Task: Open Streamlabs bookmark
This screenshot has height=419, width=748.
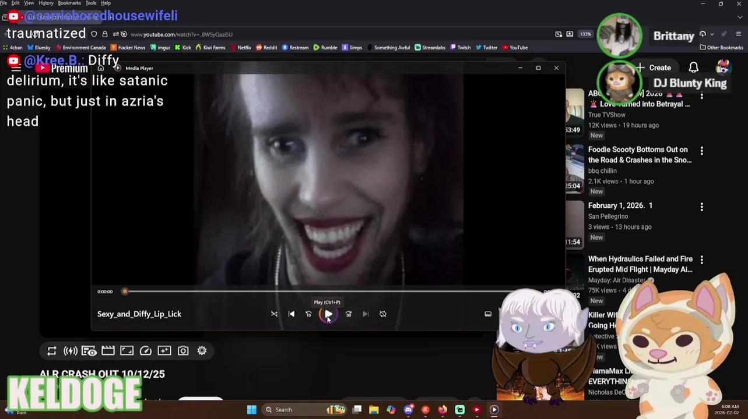Action: (430, 48)
